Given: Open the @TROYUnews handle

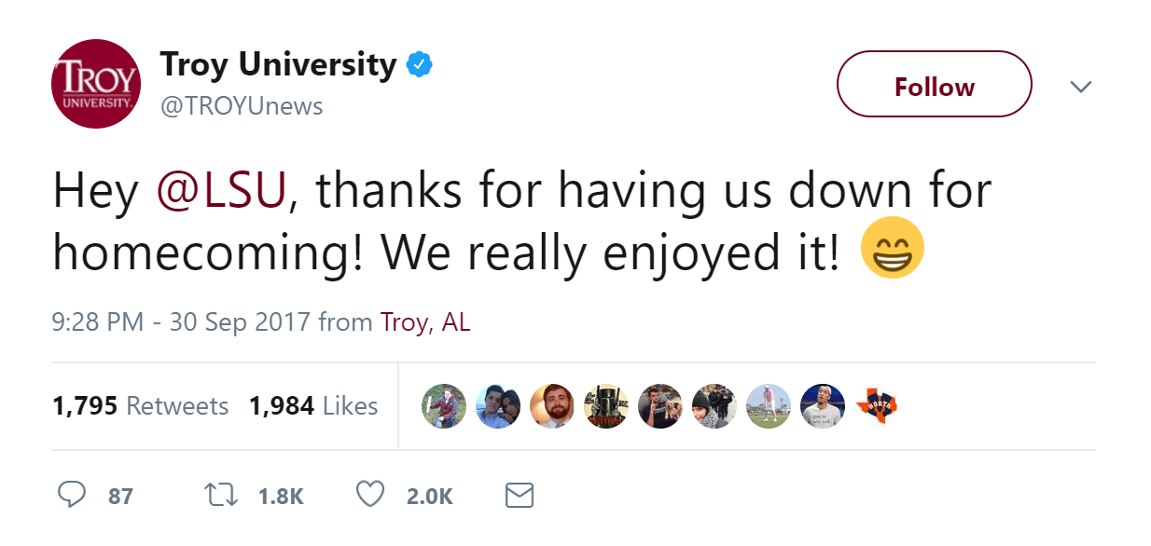Looking at the screenshot, I should 242,106.
